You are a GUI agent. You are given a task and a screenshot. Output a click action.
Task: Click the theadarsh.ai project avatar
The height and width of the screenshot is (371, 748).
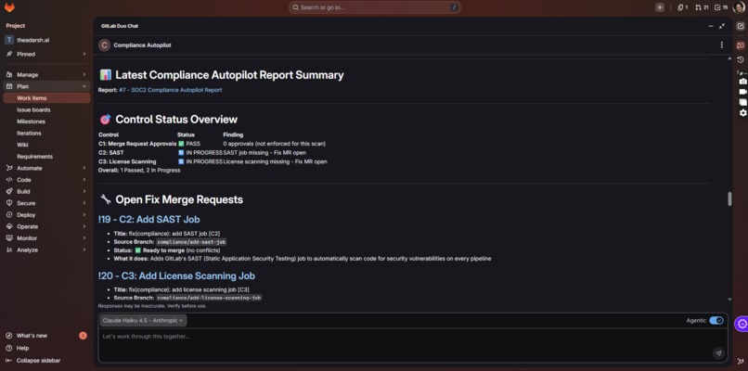pyautogui.click(x=9, y=40)
